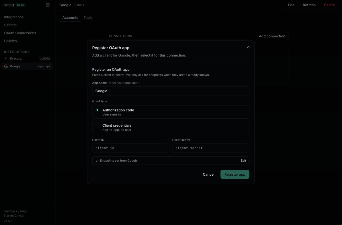Focus the Client ID input field
342x225 pixels.
131,148
